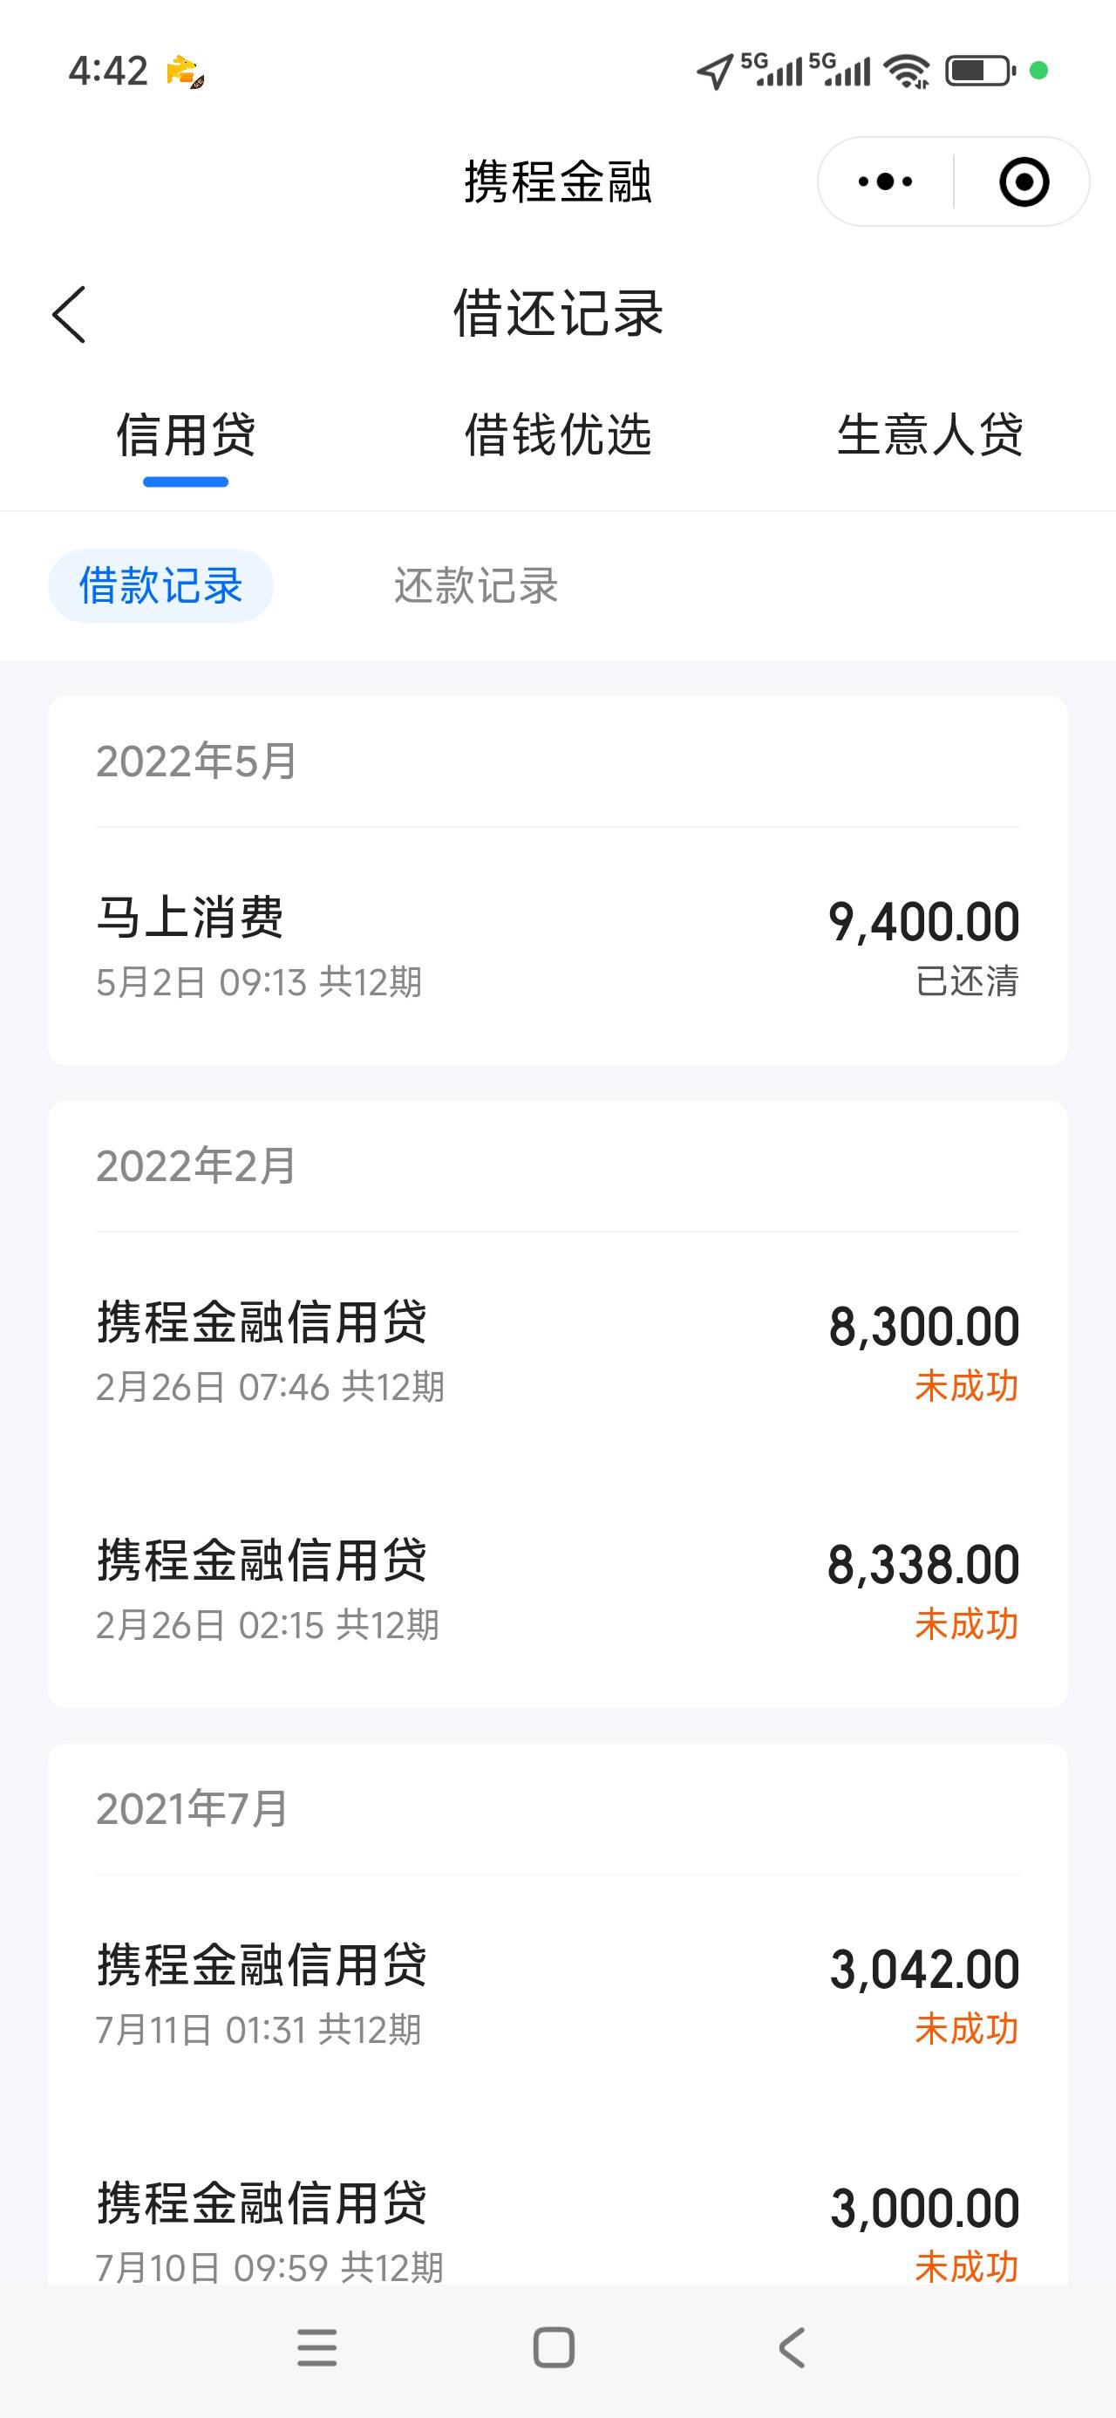Tap the 2022年2月 section header

tap(197, 1165)
